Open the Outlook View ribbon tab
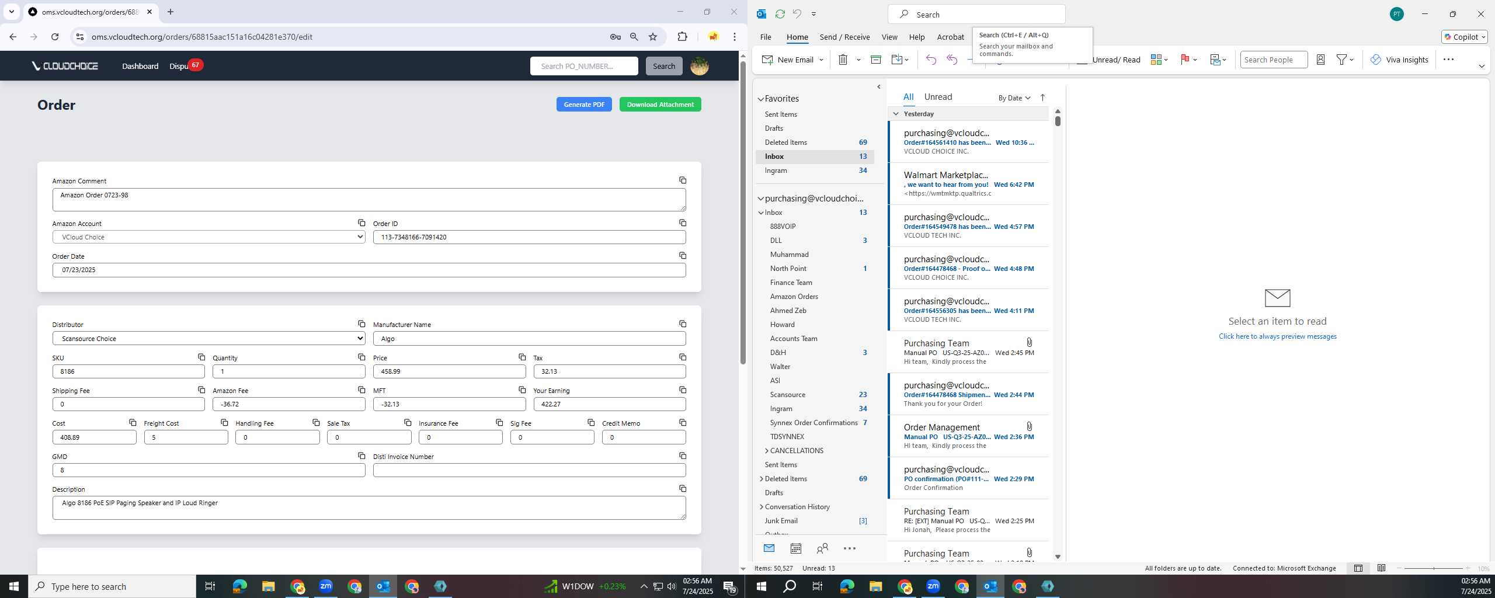This screenshot has height=598, width=1495. (x=889, y=37)
